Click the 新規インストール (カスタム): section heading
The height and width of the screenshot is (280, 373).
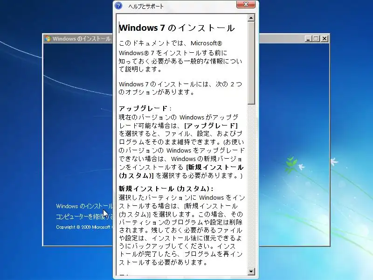(166, 189)
